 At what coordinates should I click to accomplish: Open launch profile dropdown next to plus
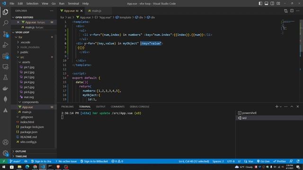click(x=281, y=107)
